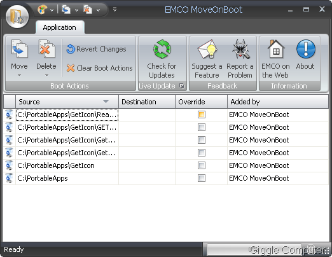The height and width of the screenshot is (257, 332).
Task: Click the color palette icon in quick access toolbar
Action: (42, 10)
